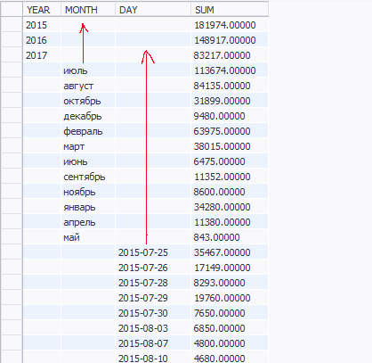Select the июль month cell
Image resolution: width=372 pixels, height=363 pixels.
(x=88, y=70)
